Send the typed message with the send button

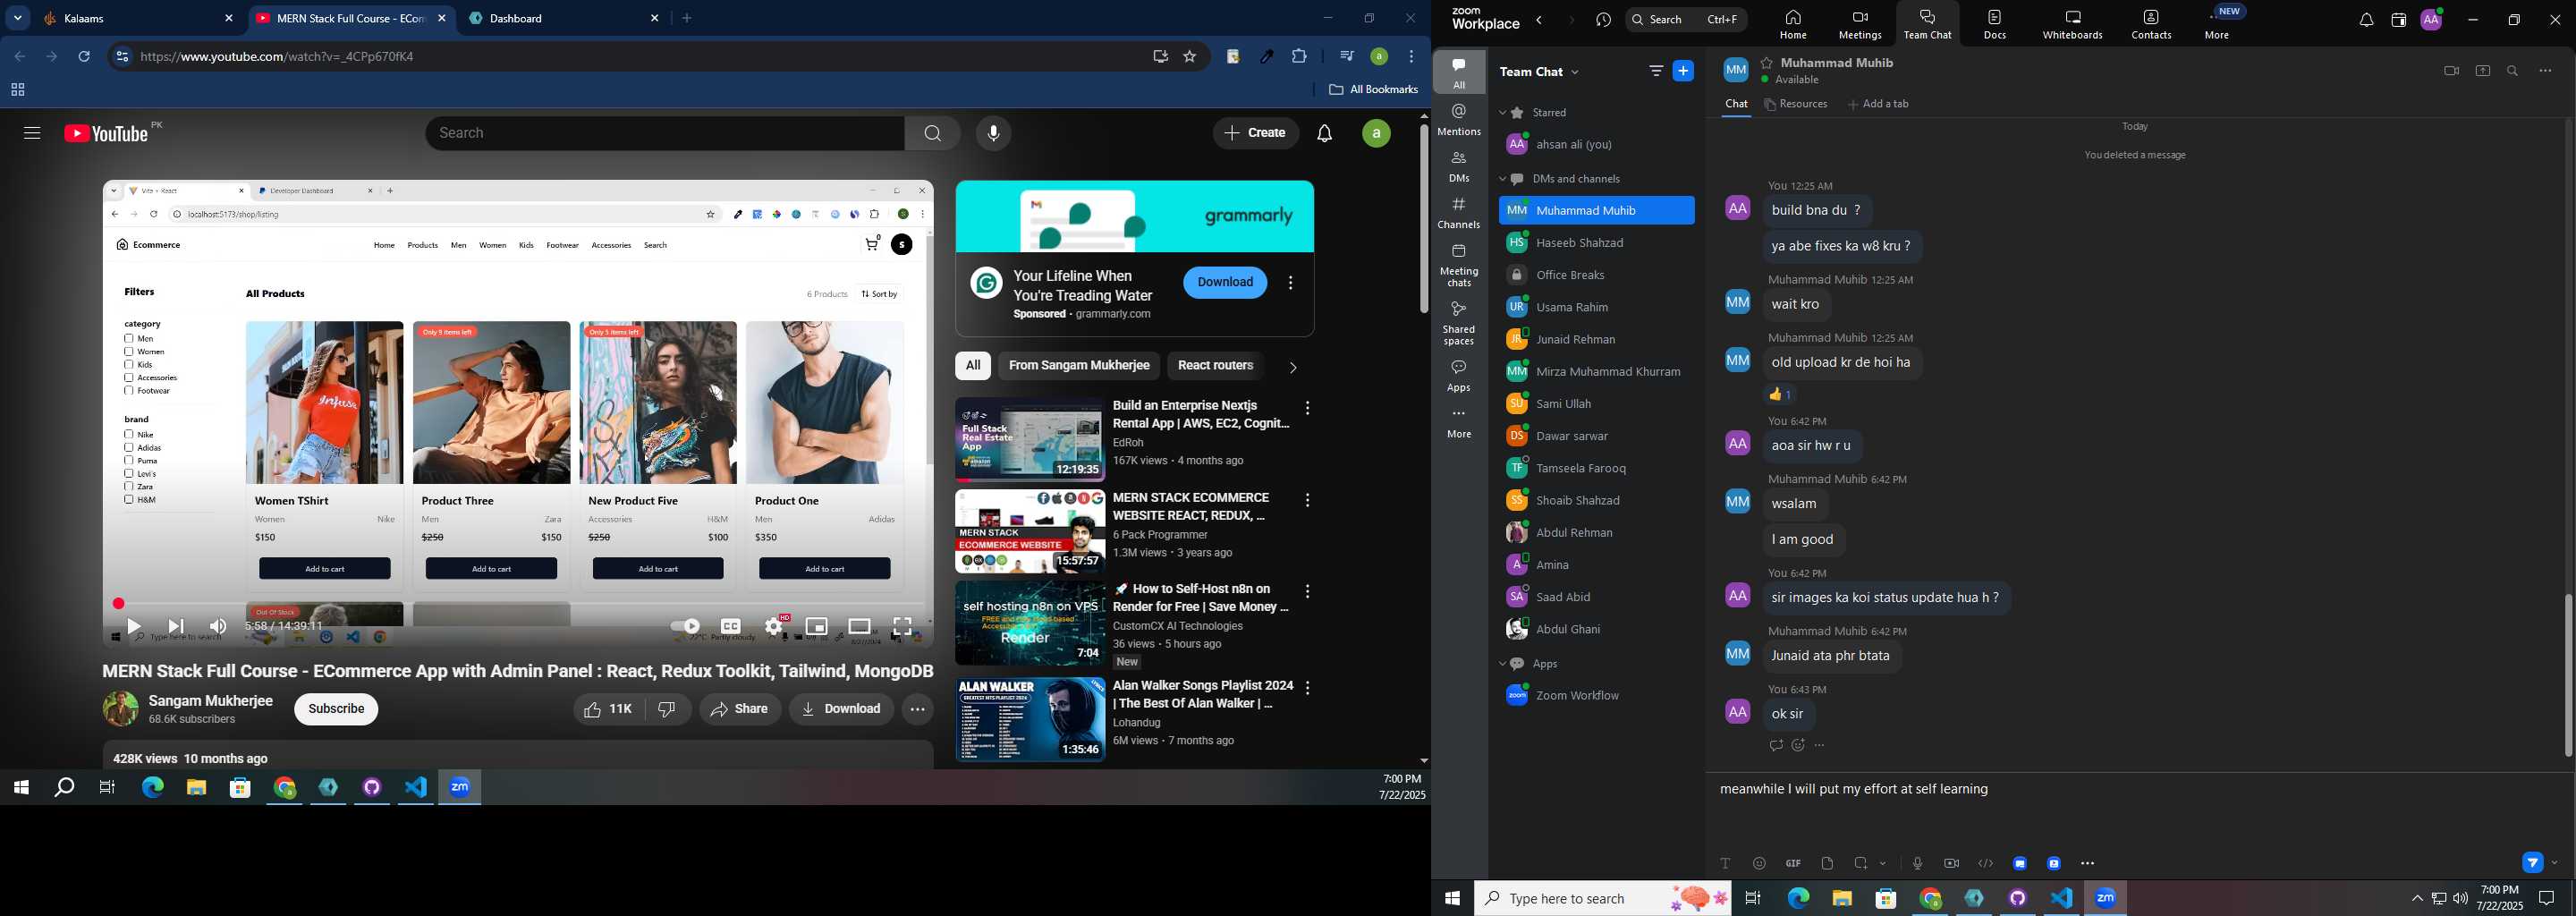[2532, 863]
